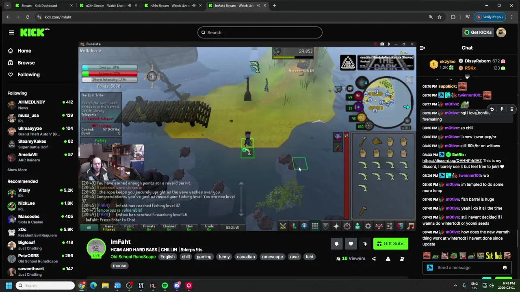Bookmark this page with star icon

[440, 17]
